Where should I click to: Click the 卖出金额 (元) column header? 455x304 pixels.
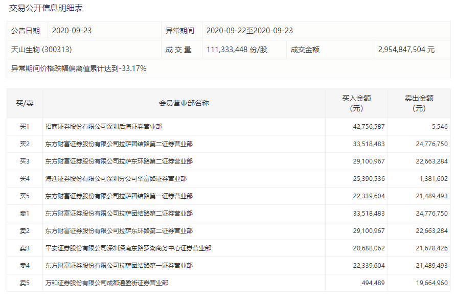(x=419, y=103)
